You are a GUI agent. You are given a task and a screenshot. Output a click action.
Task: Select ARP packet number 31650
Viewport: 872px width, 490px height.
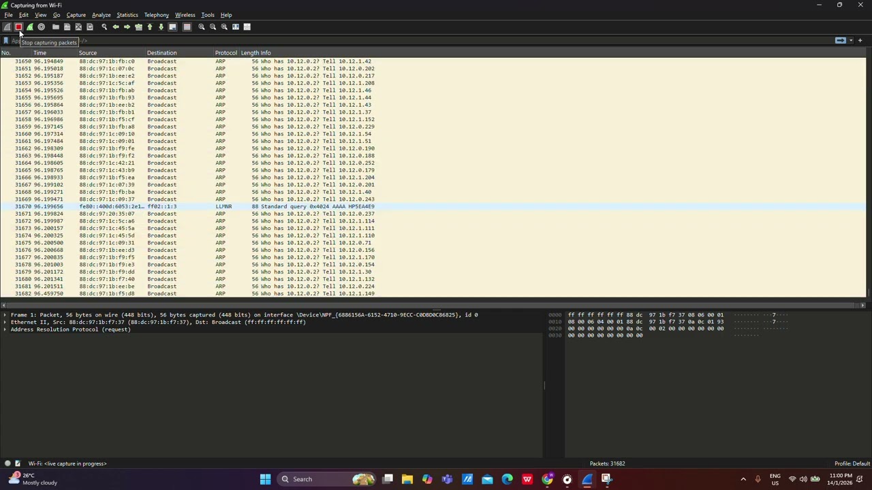click(x=433, y=61)
